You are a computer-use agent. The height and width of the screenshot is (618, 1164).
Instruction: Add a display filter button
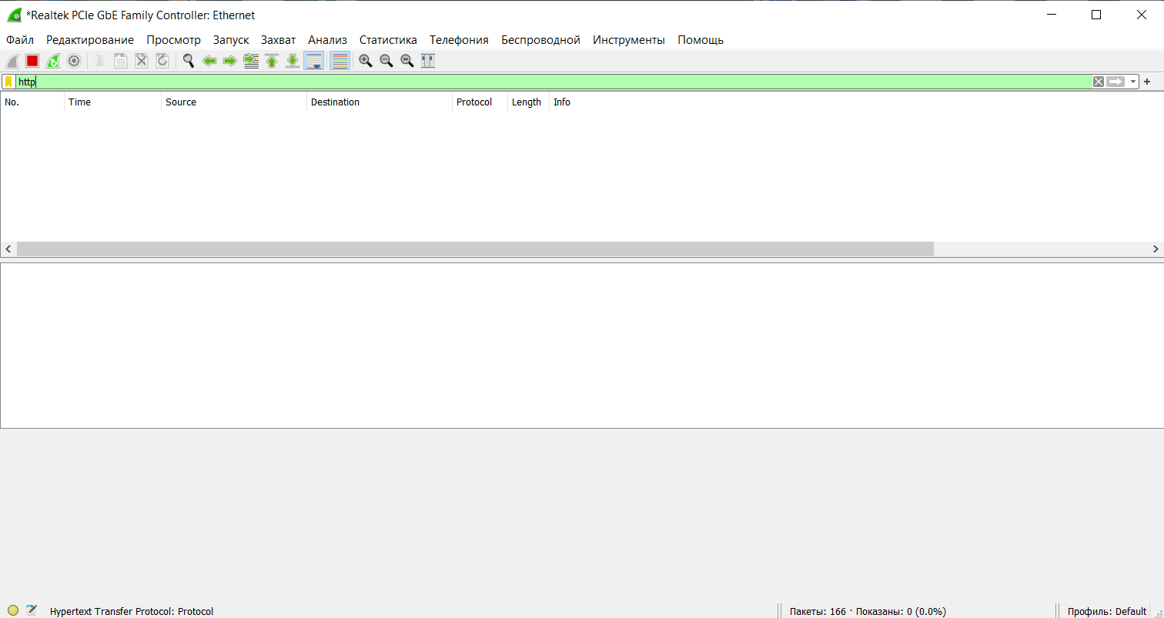click(x=1147, y=82)
